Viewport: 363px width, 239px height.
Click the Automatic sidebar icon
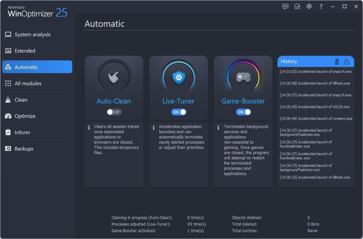tap(8, 67)
